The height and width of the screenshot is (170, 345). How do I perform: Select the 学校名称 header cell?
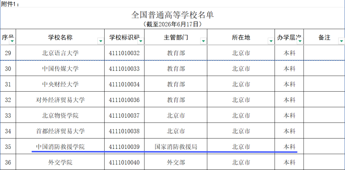point(60,37)
